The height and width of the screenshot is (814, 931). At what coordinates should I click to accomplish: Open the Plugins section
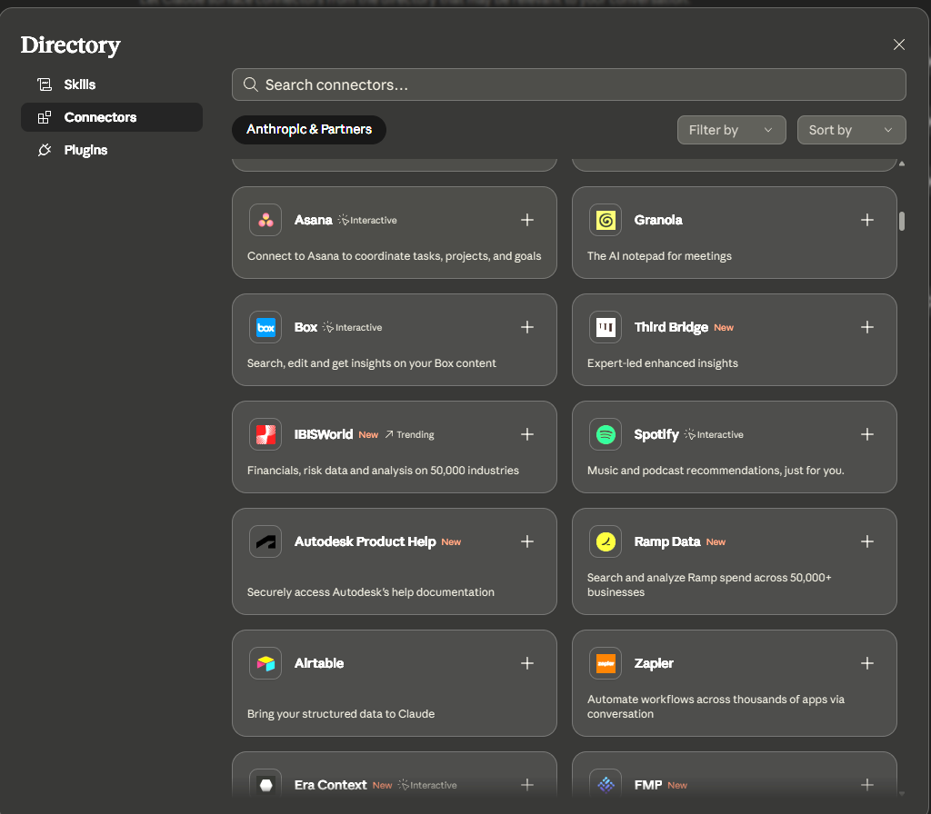point(112,150)
